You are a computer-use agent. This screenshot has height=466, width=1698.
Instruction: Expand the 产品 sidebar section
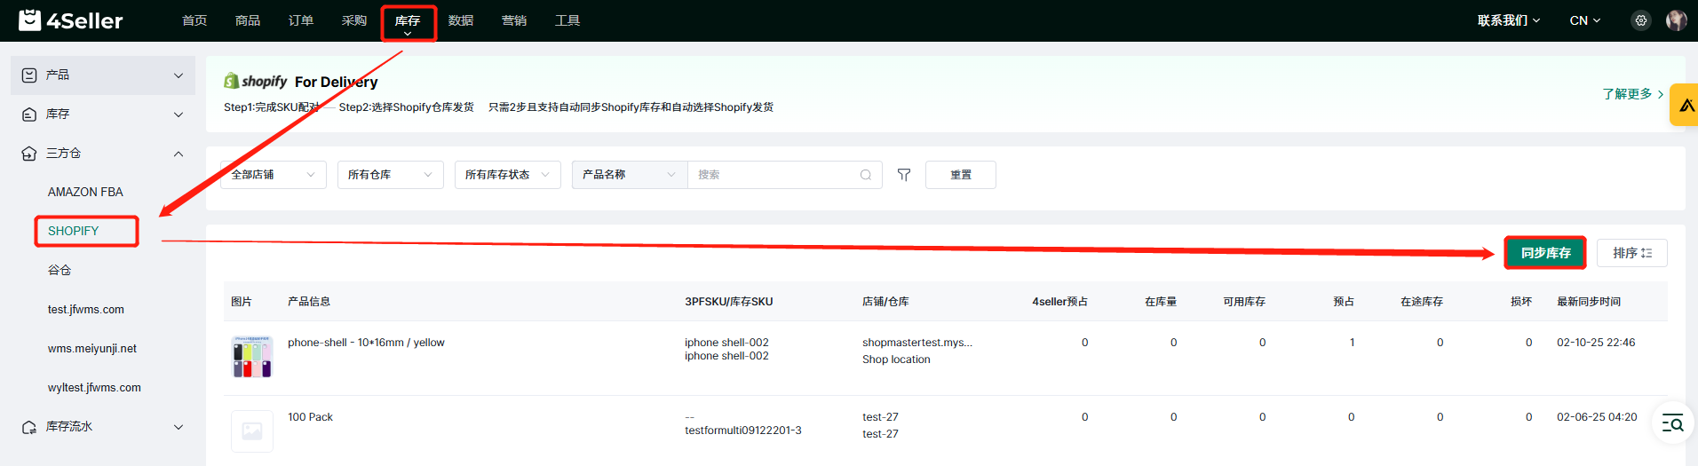click(x=179, y=75)
